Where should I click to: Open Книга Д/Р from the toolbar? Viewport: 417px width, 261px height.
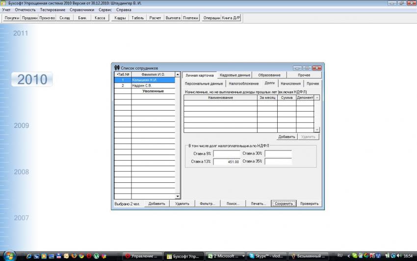pyautogui.click(x=231, y=18)
